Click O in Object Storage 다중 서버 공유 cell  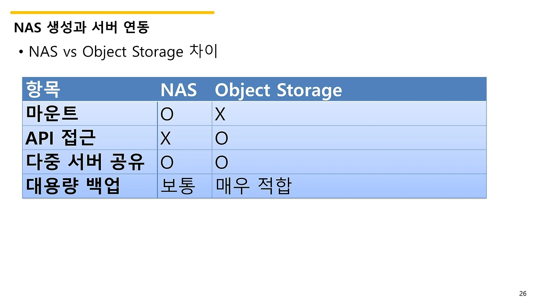pyautogui.click(x=222, y=163)
